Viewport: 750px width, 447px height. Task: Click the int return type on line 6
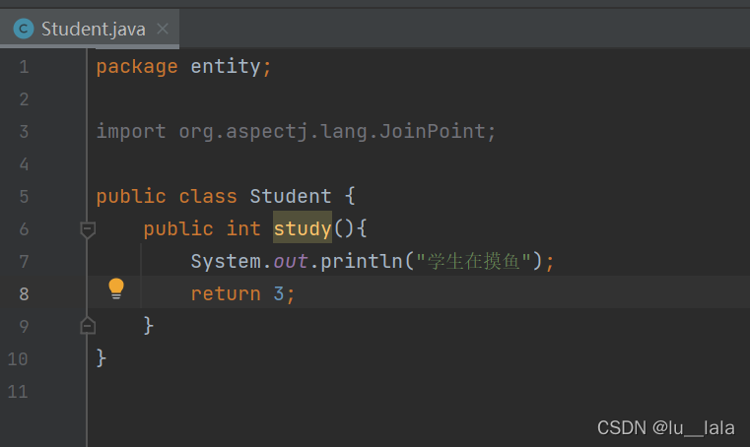[x=243, y=228]
